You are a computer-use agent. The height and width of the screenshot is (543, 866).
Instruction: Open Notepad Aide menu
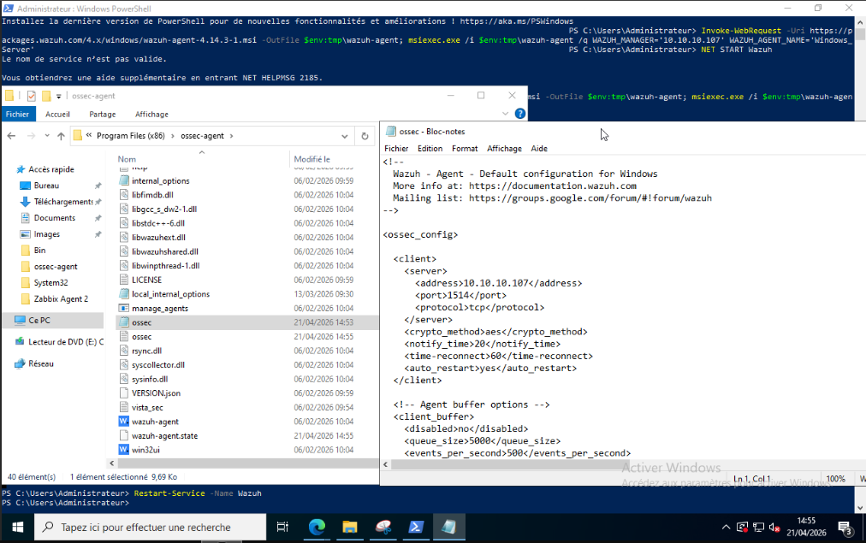[x=539, y=149]
